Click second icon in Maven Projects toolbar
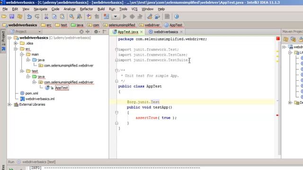Viewport: 303px width, 170px height. click(294, 39)
